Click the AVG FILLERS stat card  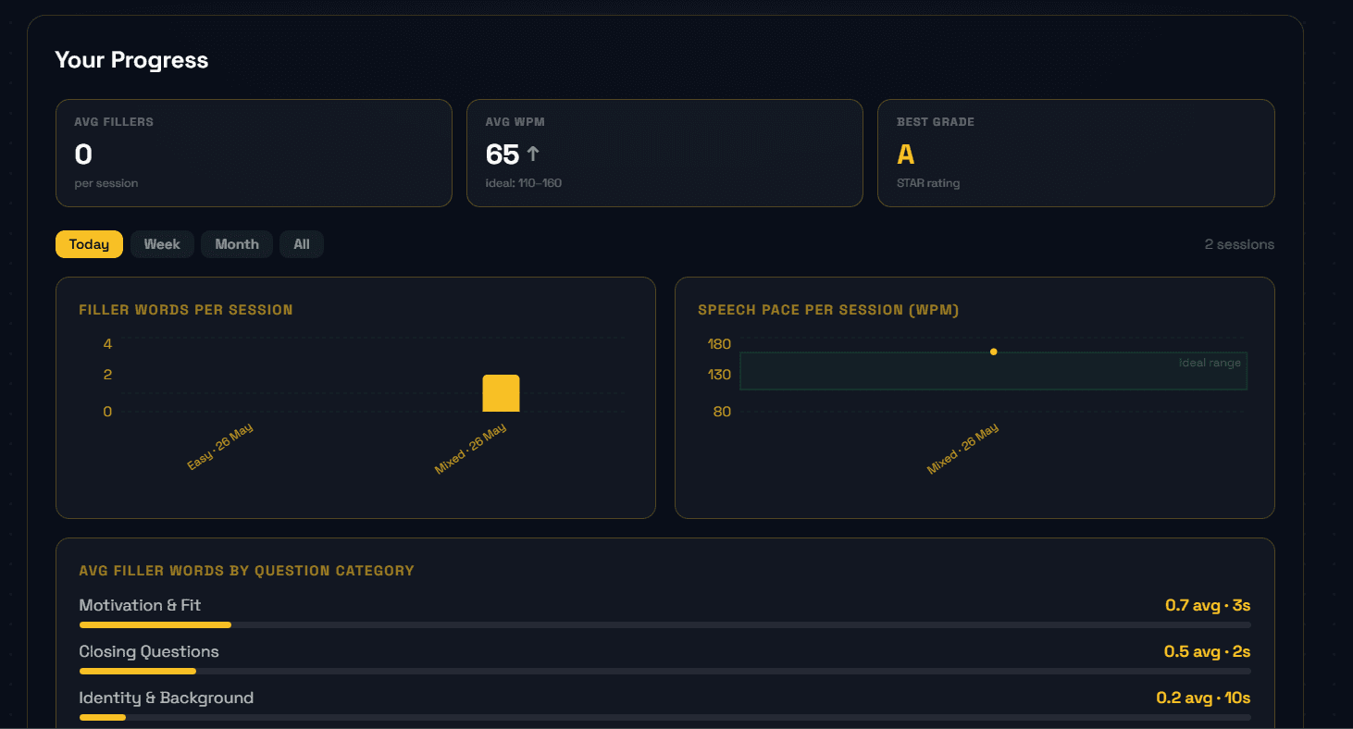254,153
